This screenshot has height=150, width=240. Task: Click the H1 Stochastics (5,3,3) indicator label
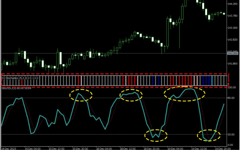[20, 78]
